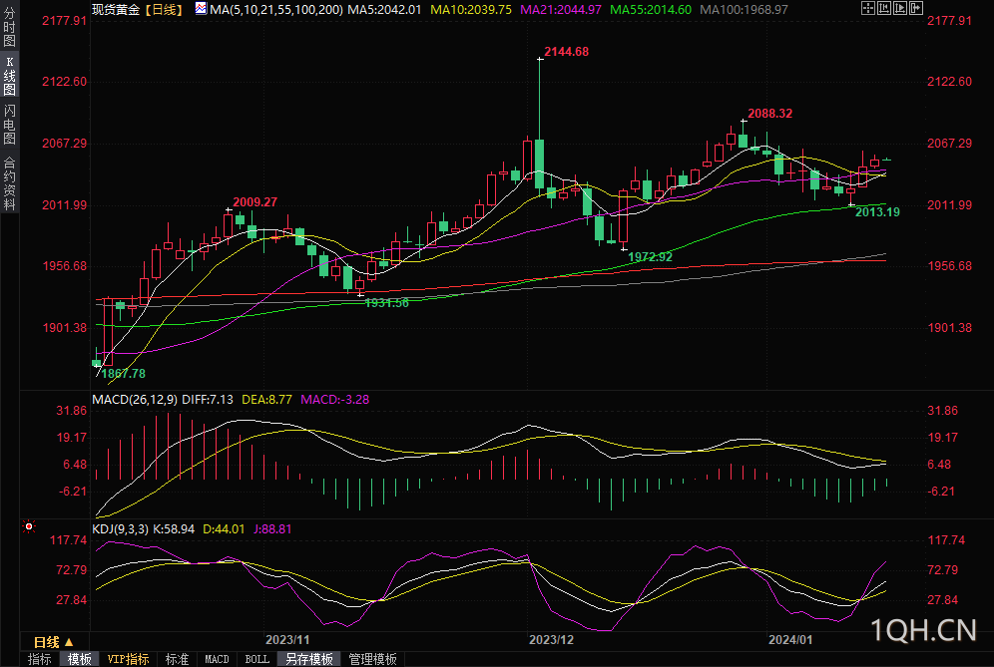Click the 1931.56 low price label
The height and width of the screenshot is (667, 994).
[386, 303]
